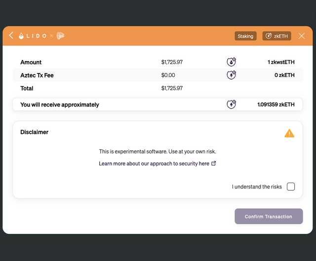316x261 pixels.
Task: Click the zkETH shield icon in Aztec Tx Fee row
Action: click(232, 75)
